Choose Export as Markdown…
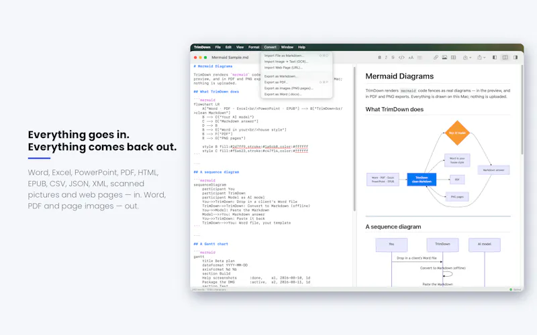The width and height of the screenshot is (537, 335). pos(296,76)
